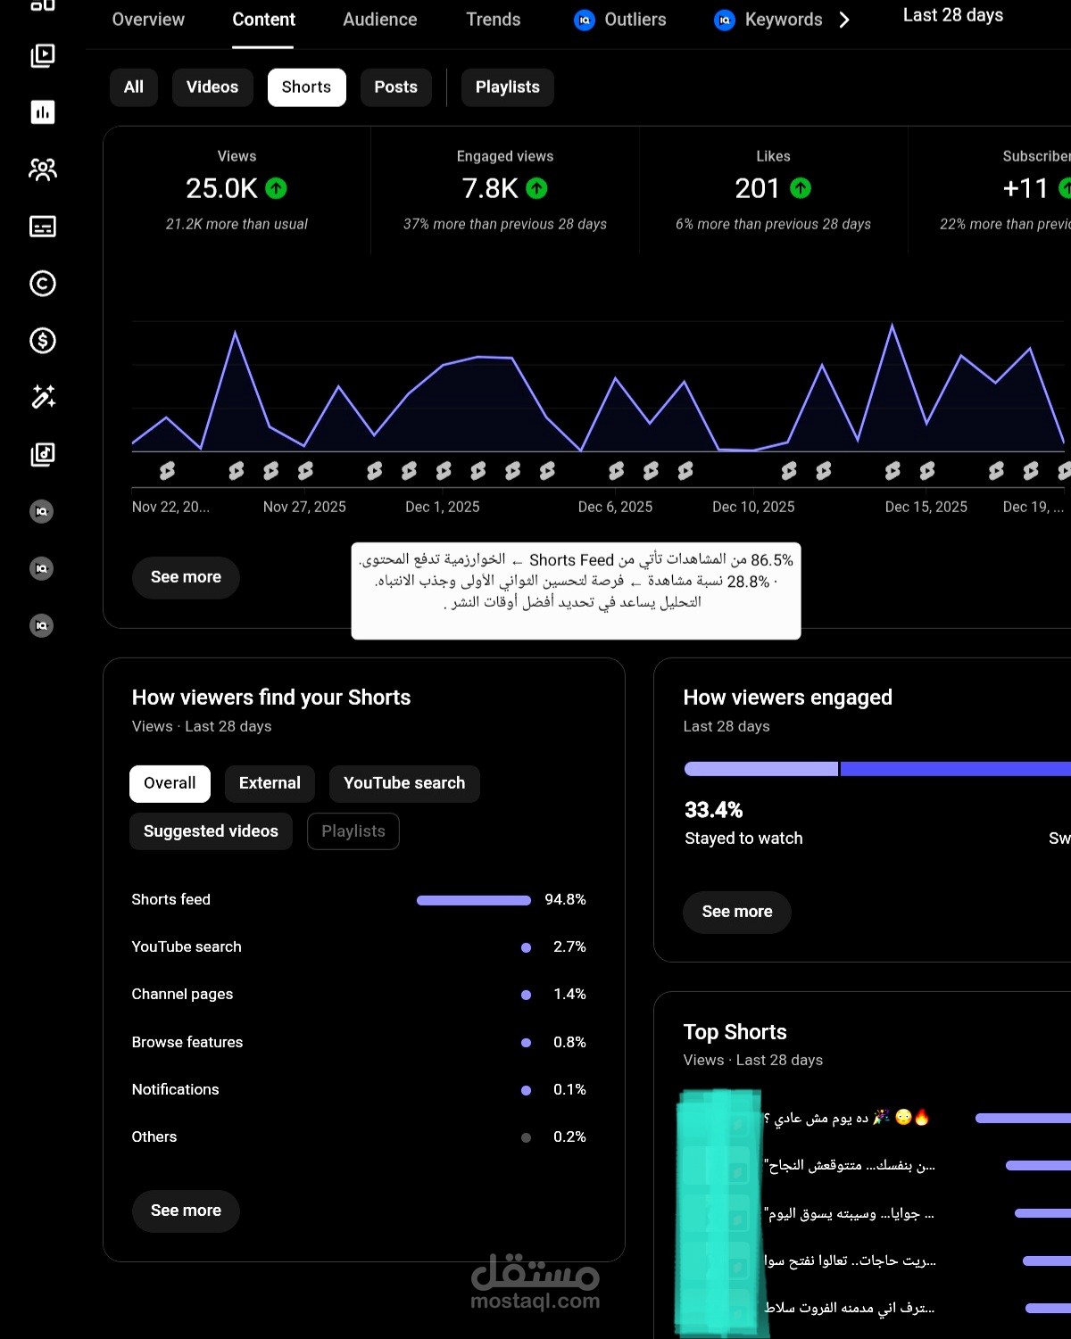Click the Others 0.2% row
The height and width of the screenshot is (1339, 1071).
(359, 1137)
